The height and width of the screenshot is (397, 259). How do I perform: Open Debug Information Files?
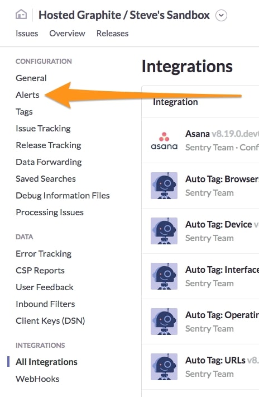pyautogui.click(x=63, y=196)
